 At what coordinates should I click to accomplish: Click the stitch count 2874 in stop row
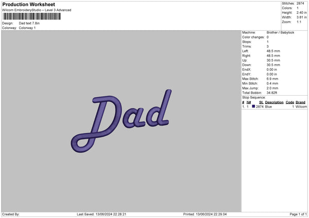coord(260,106)
